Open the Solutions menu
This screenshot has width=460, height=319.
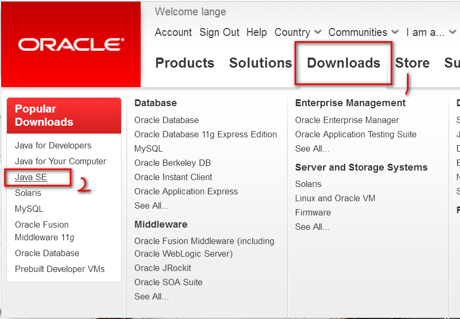click(261, 63)
